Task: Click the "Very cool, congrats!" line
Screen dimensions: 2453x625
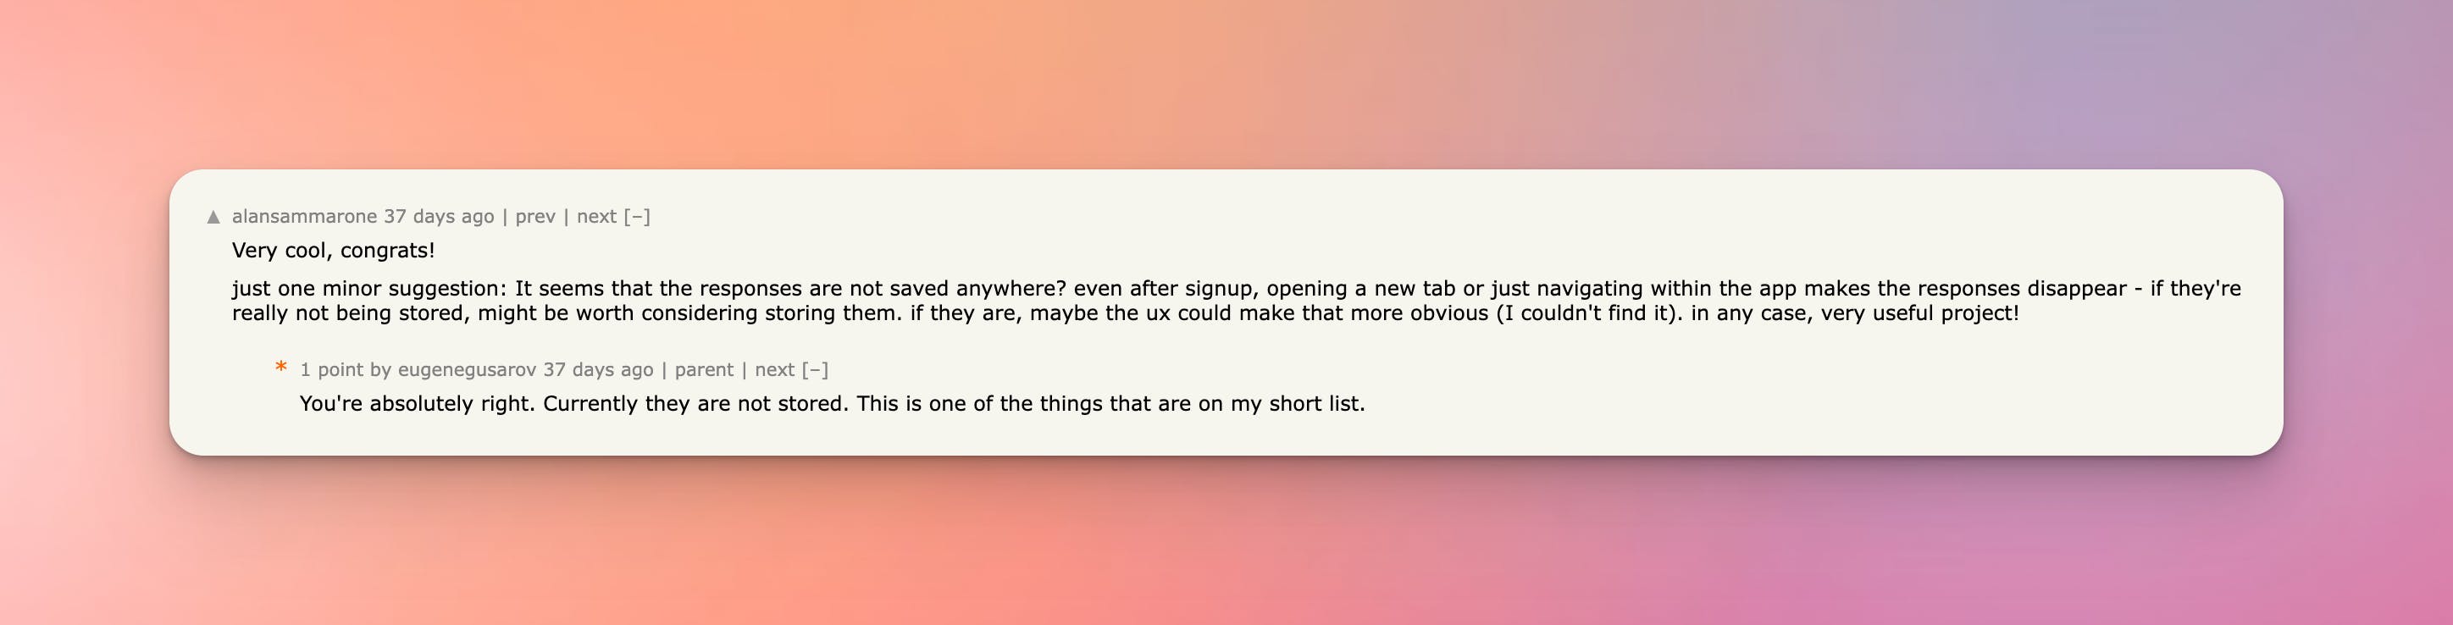Action: [x=333, y=251]
